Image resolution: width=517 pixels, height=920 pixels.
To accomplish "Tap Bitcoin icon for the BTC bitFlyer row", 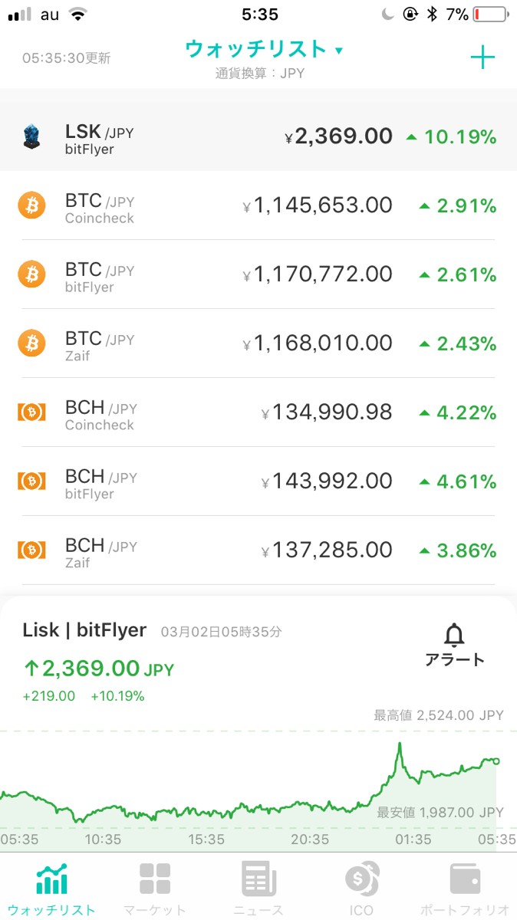I will 31,274.
